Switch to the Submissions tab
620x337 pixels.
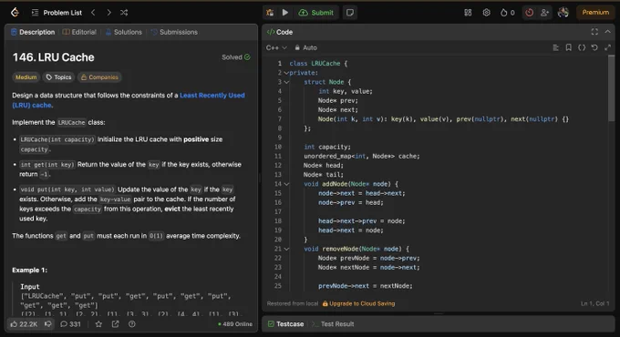pyautogui.click(x=174, y=32)
